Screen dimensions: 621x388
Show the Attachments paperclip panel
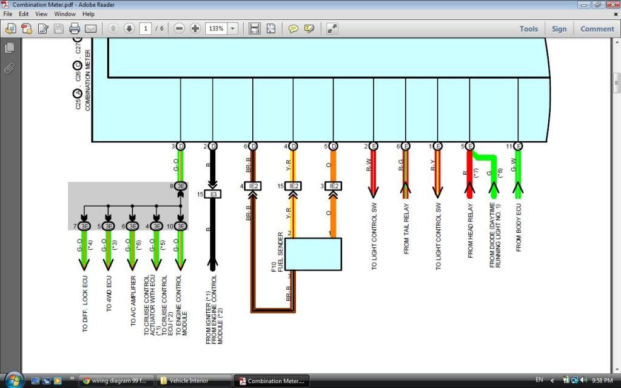9,68
